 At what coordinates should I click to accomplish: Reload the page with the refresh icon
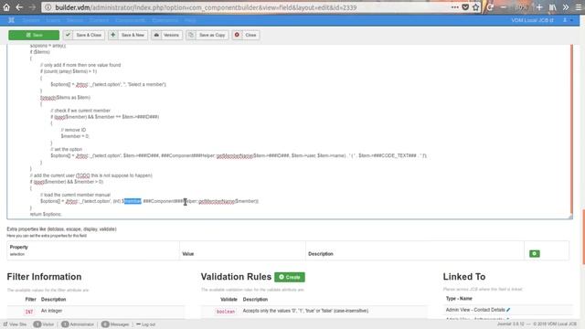[x=490, y=7]
